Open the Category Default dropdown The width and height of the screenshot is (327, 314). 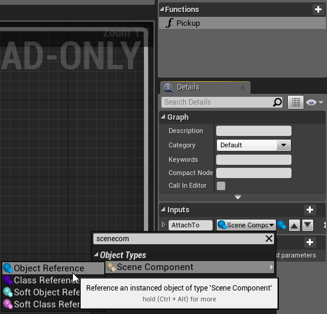pyautogui.click(x=254, y=145)
